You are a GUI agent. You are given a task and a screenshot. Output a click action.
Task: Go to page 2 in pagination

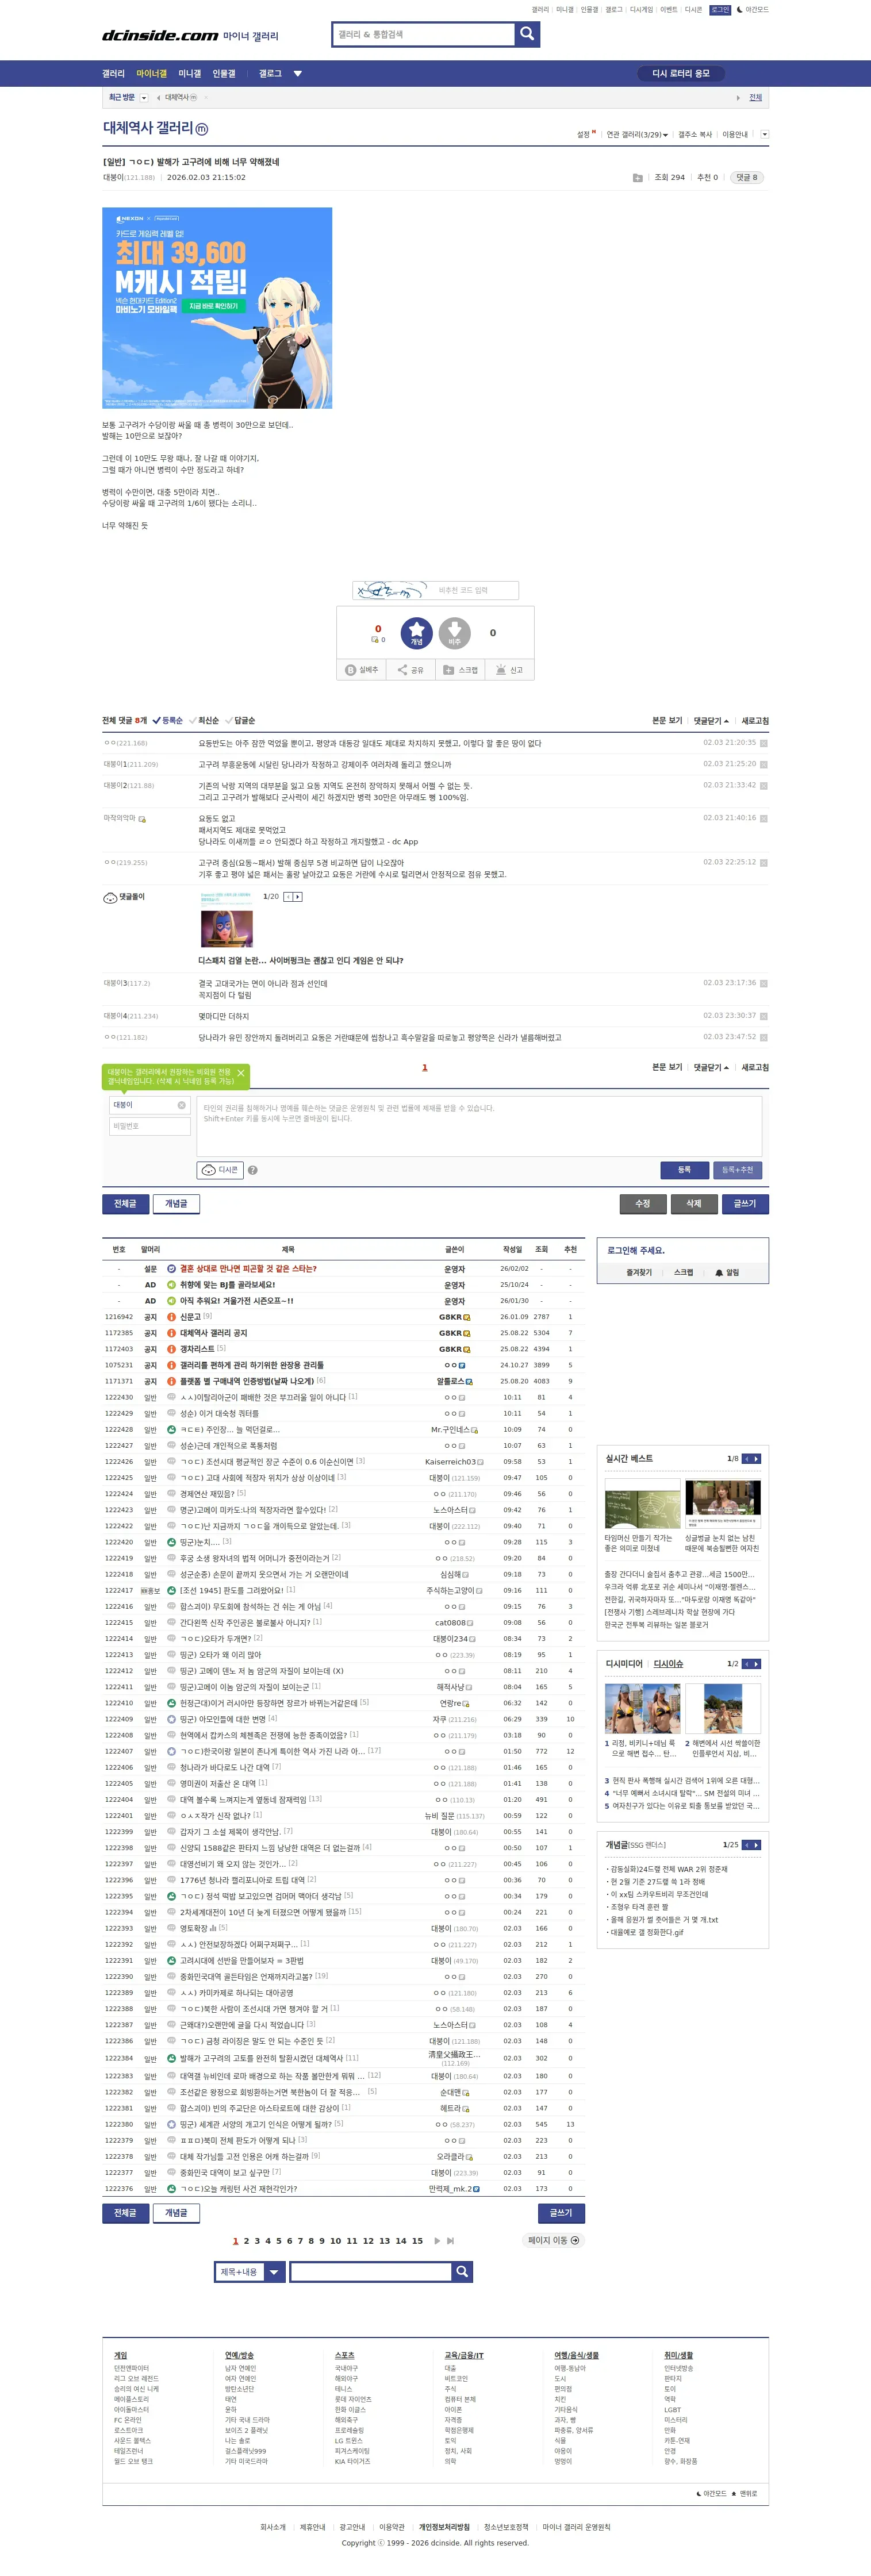[246, 2241]
